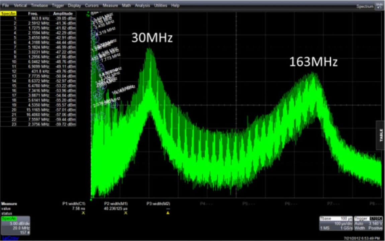Open the Math menu
The width and height of the screenshot is (385, 241).
[126, 6]
